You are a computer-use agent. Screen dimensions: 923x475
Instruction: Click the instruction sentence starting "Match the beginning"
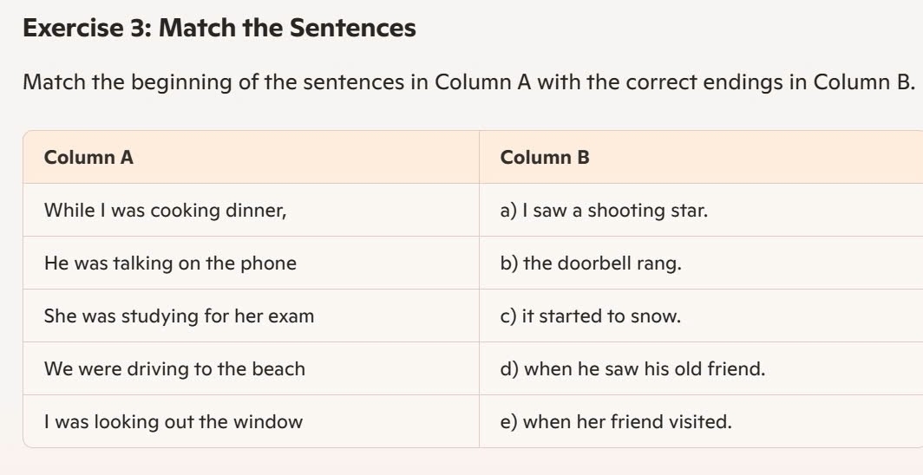468,83
